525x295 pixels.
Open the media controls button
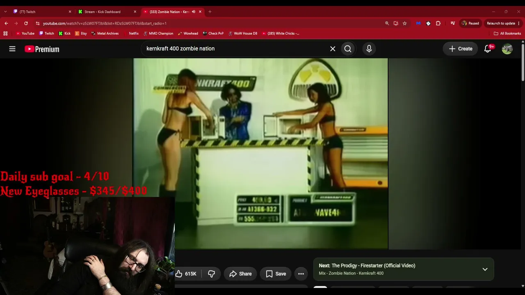click(453, 23)
